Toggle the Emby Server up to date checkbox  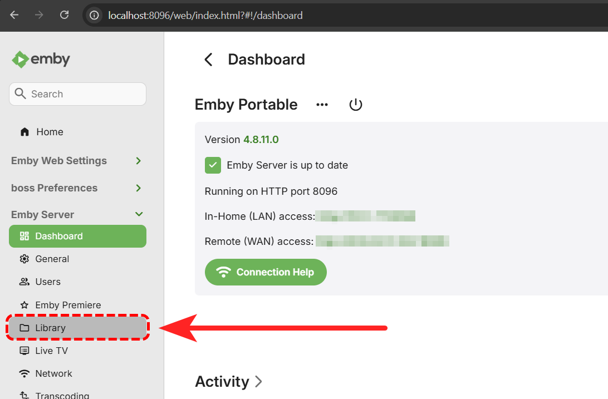(x=213, y=165)
